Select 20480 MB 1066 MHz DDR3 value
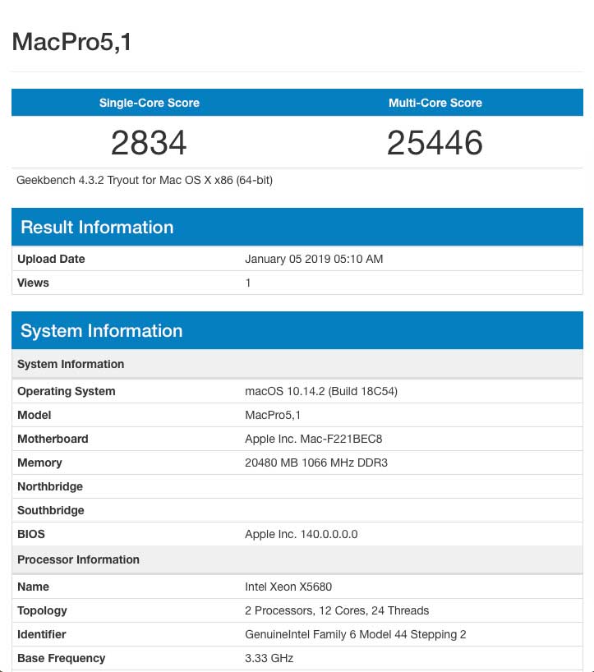The width and height of the screenshot is (594, 672). (x=315, y=463)
